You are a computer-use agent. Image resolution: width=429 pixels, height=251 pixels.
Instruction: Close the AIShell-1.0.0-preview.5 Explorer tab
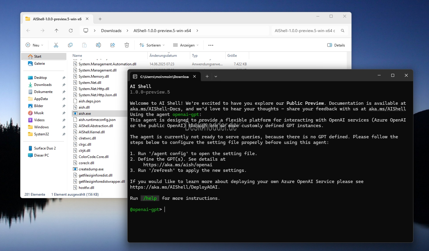coord(87,19)
